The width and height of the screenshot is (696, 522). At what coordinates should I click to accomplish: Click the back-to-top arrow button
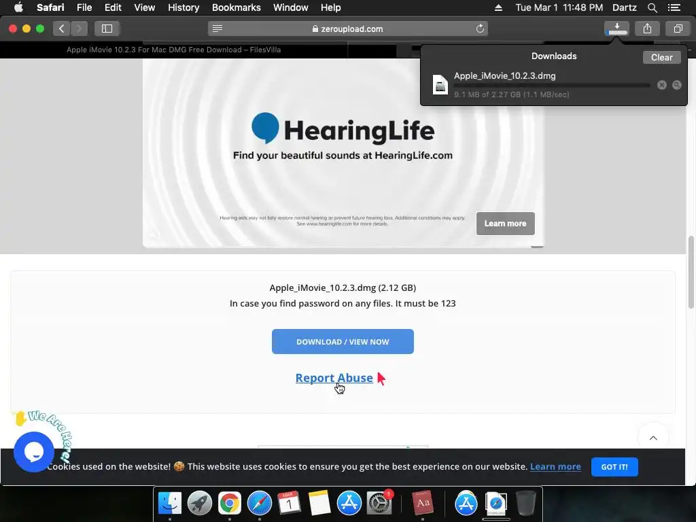click(x=653, y=438)
